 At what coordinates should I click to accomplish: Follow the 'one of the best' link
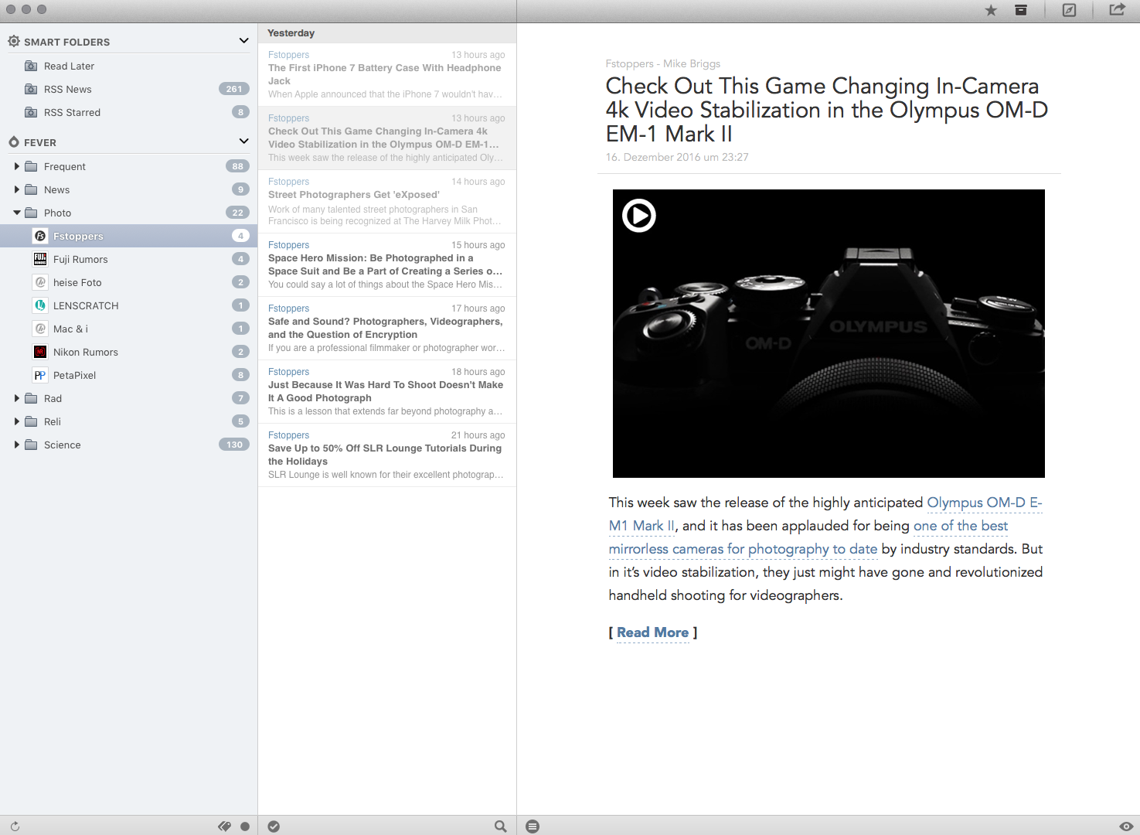[961, 526]
